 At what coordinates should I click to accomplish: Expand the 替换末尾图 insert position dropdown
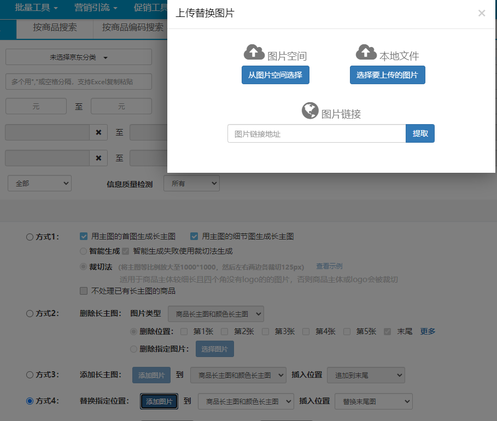(x=373, y=401)
